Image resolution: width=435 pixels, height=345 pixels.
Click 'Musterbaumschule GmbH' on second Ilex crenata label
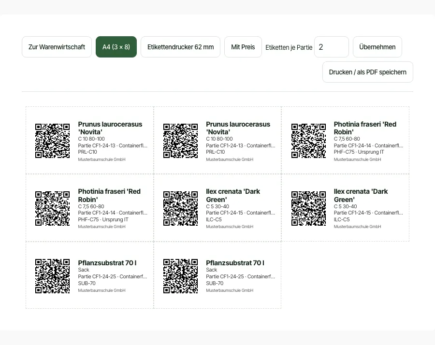[358, 227]
